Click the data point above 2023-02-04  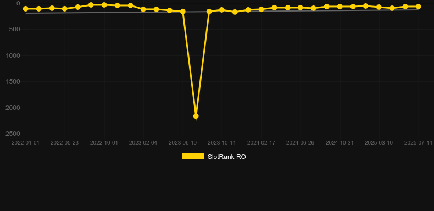point(143,9)
